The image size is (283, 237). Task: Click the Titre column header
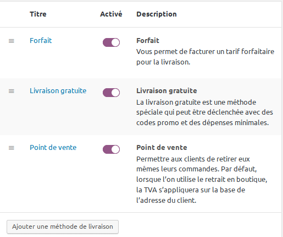(x=38, y=14)
